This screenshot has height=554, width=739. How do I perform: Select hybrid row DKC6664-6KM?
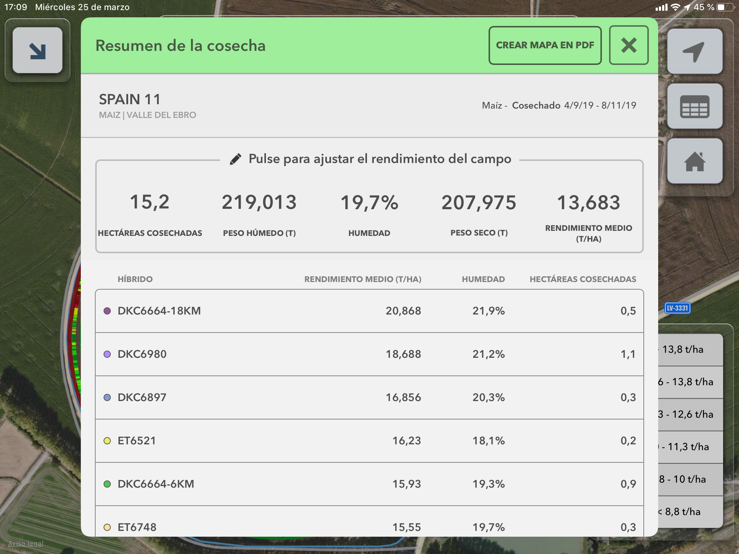(369, 484)
